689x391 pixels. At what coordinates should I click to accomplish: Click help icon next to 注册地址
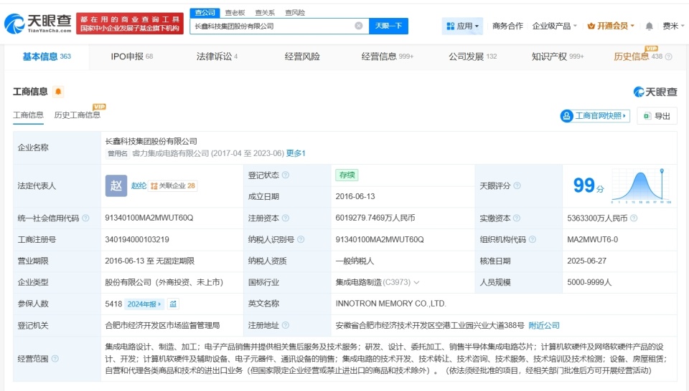286,325
